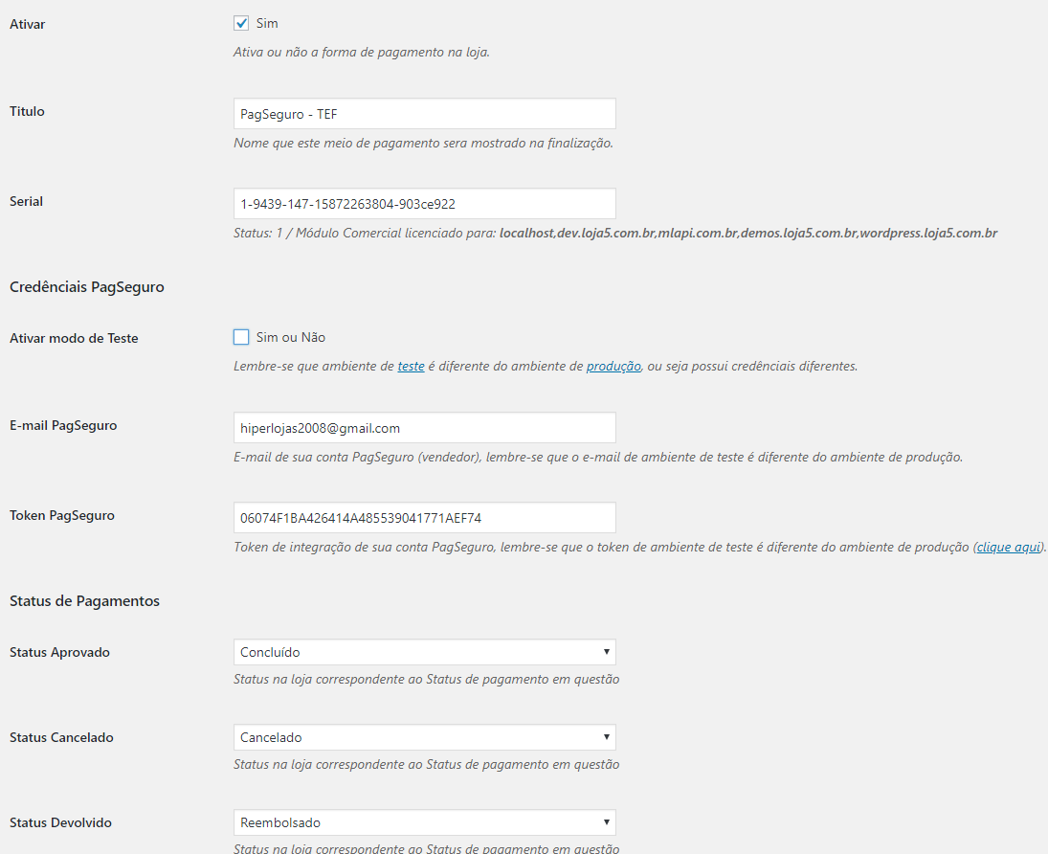Viewport: 1048px width, 854px height.
Task: Select the "Serial" field label
Action: pyautogui.click(x=26, y=201)
